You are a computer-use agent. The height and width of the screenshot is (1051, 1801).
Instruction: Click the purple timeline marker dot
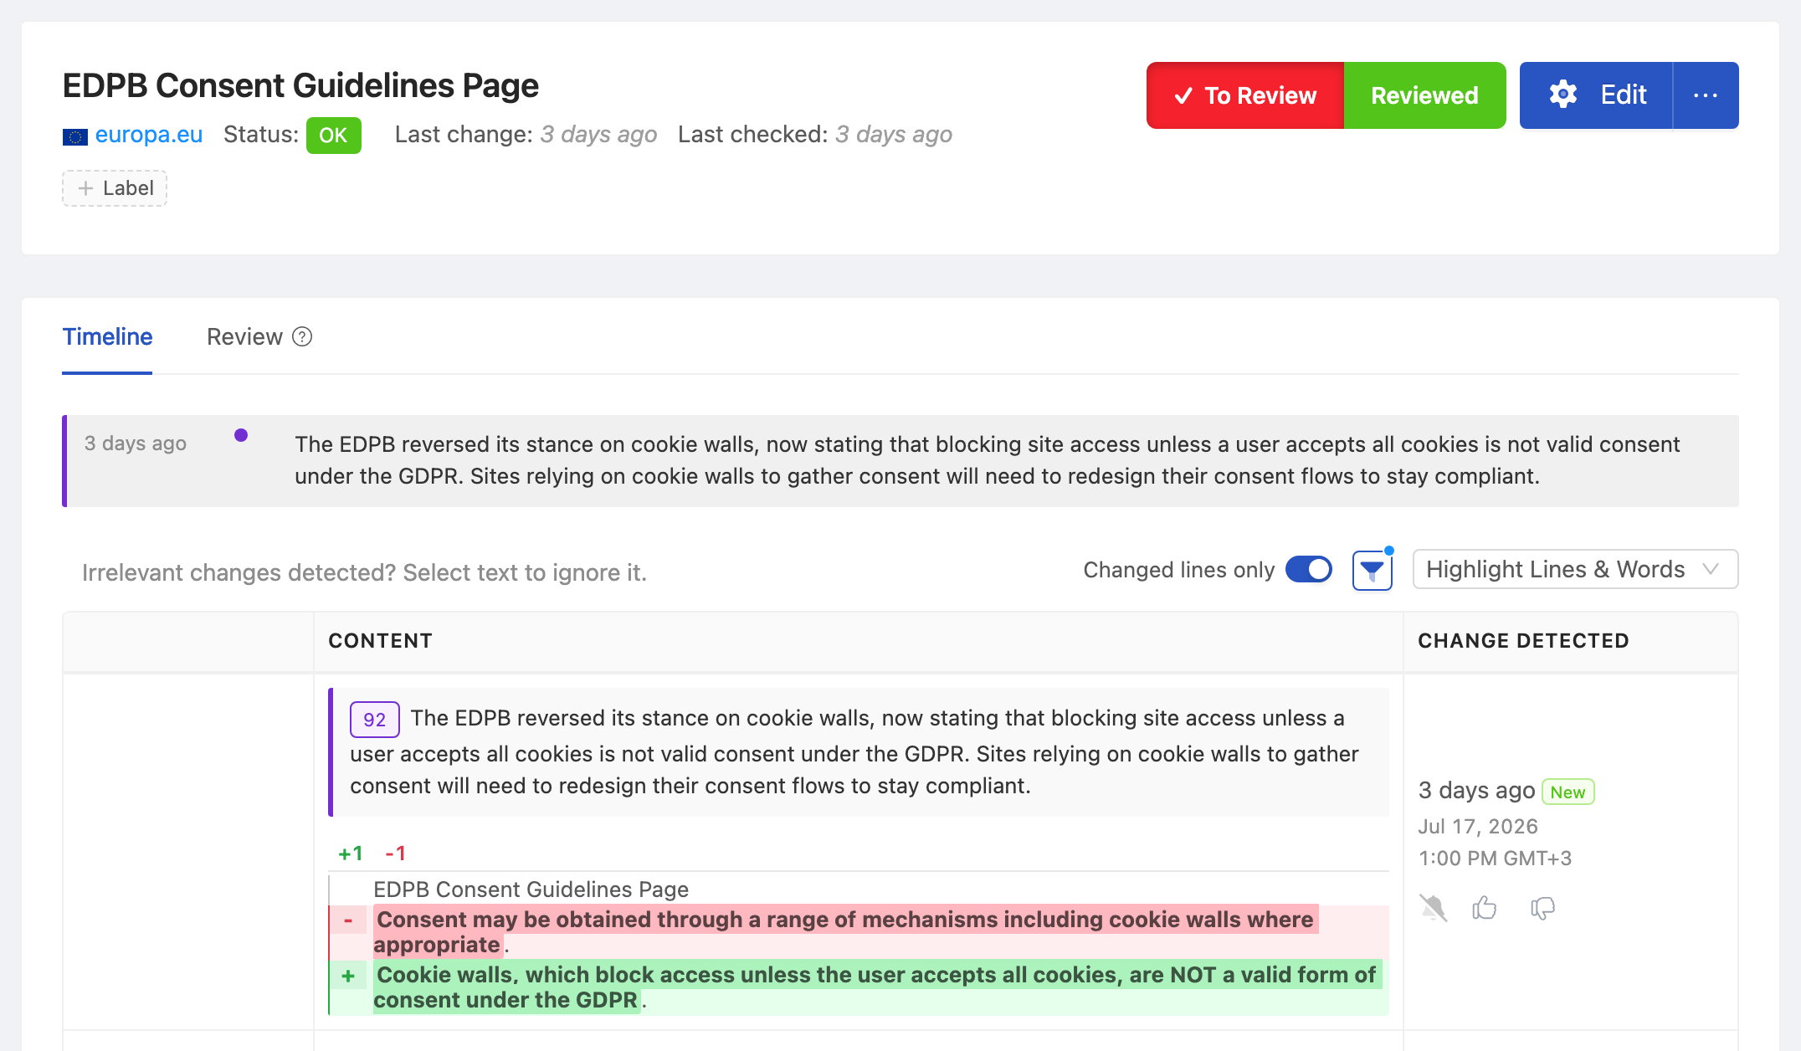[241, 435]
